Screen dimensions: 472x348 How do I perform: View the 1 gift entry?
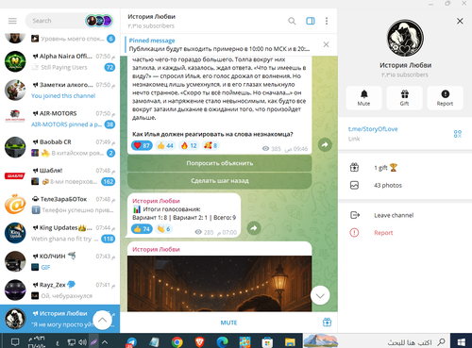pyautogui.click(x=405, y=168)
